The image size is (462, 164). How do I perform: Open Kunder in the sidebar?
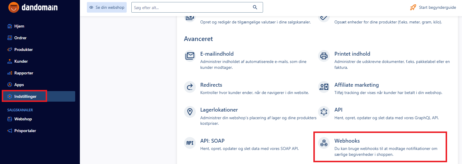coord(21,61)
